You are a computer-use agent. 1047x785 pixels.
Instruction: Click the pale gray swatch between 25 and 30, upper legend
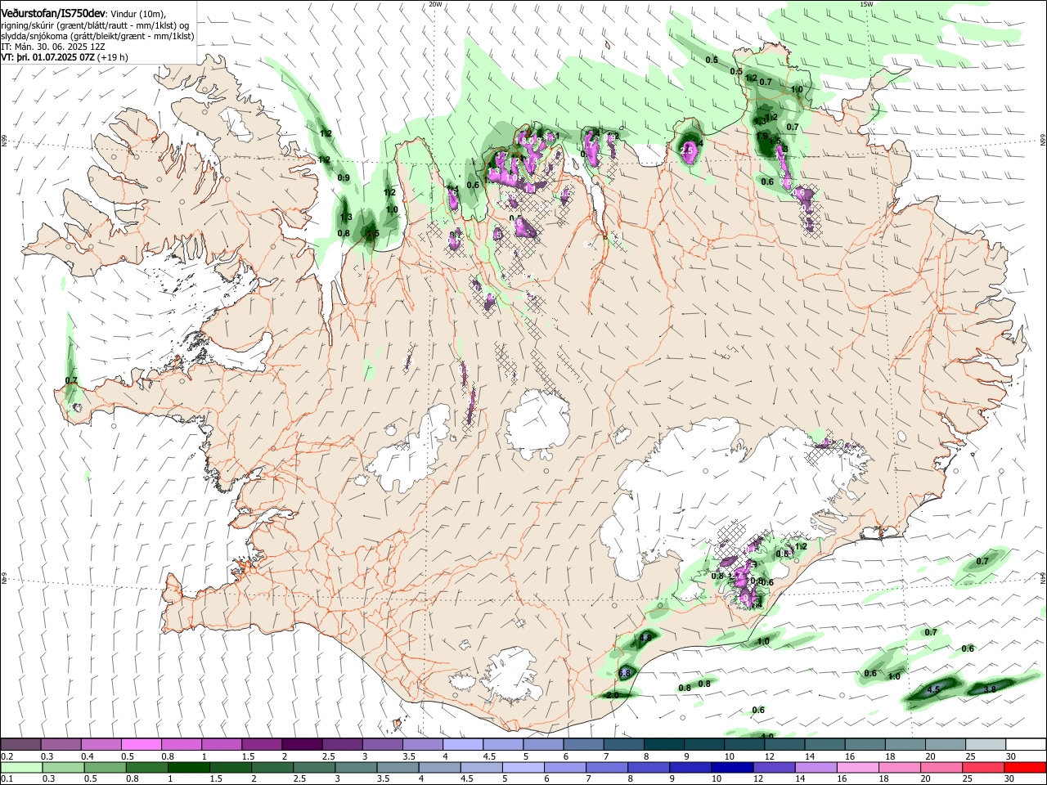pyautogui.click(x=986, y=744)
